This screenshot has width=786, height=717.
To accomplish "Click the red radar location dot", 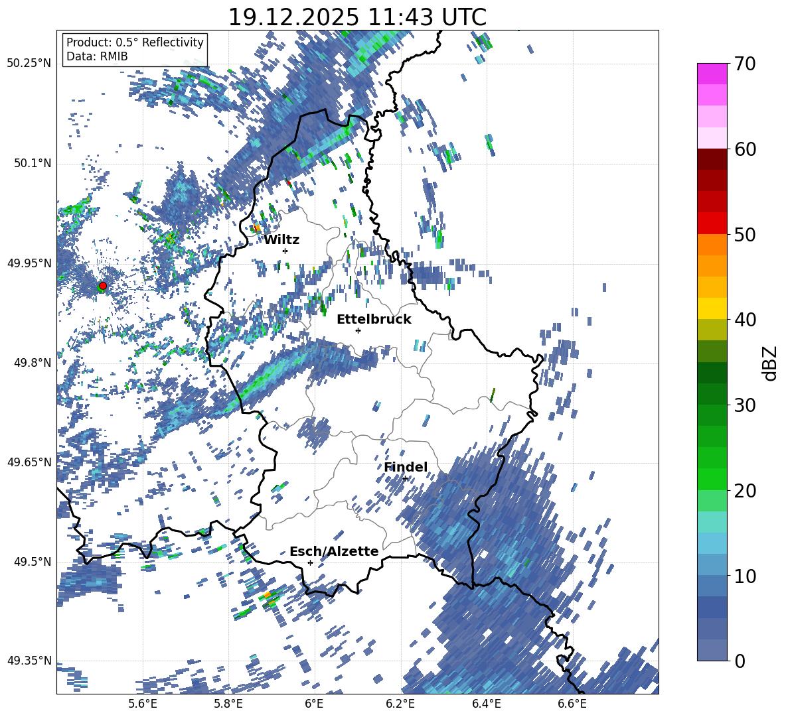I will [x=103, y=286].
